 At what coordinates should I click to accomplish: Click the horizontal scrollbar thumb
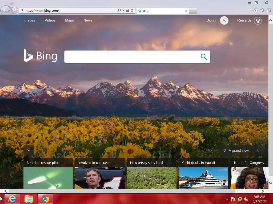[122, 191]
